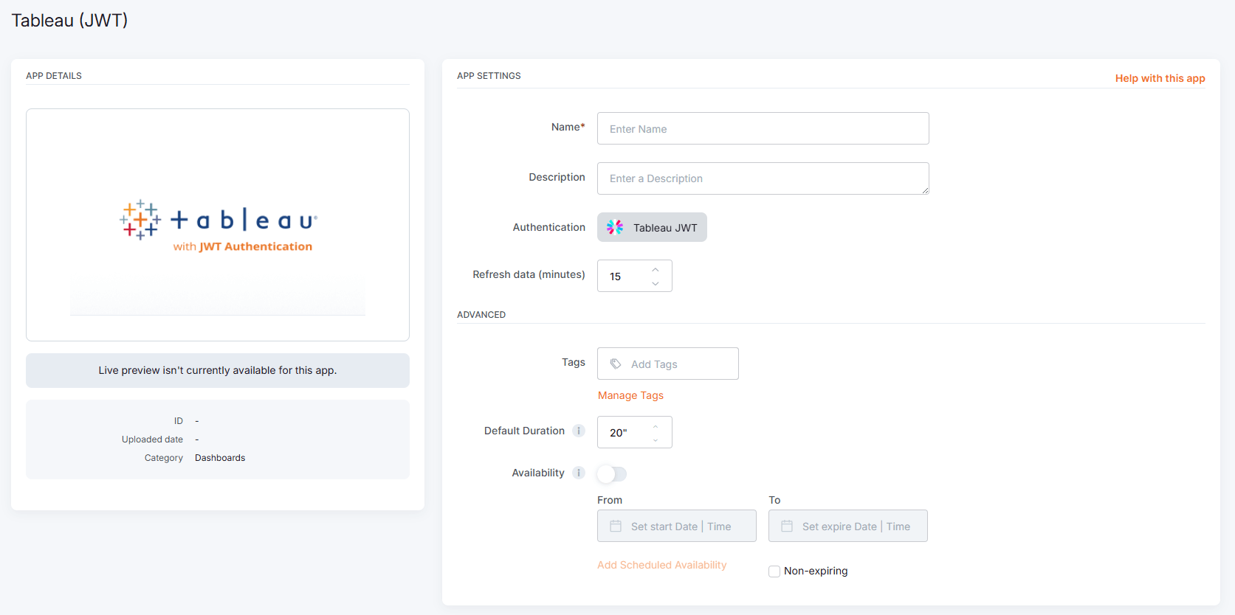Toggle the Availability switch

(x=612, y=474)
